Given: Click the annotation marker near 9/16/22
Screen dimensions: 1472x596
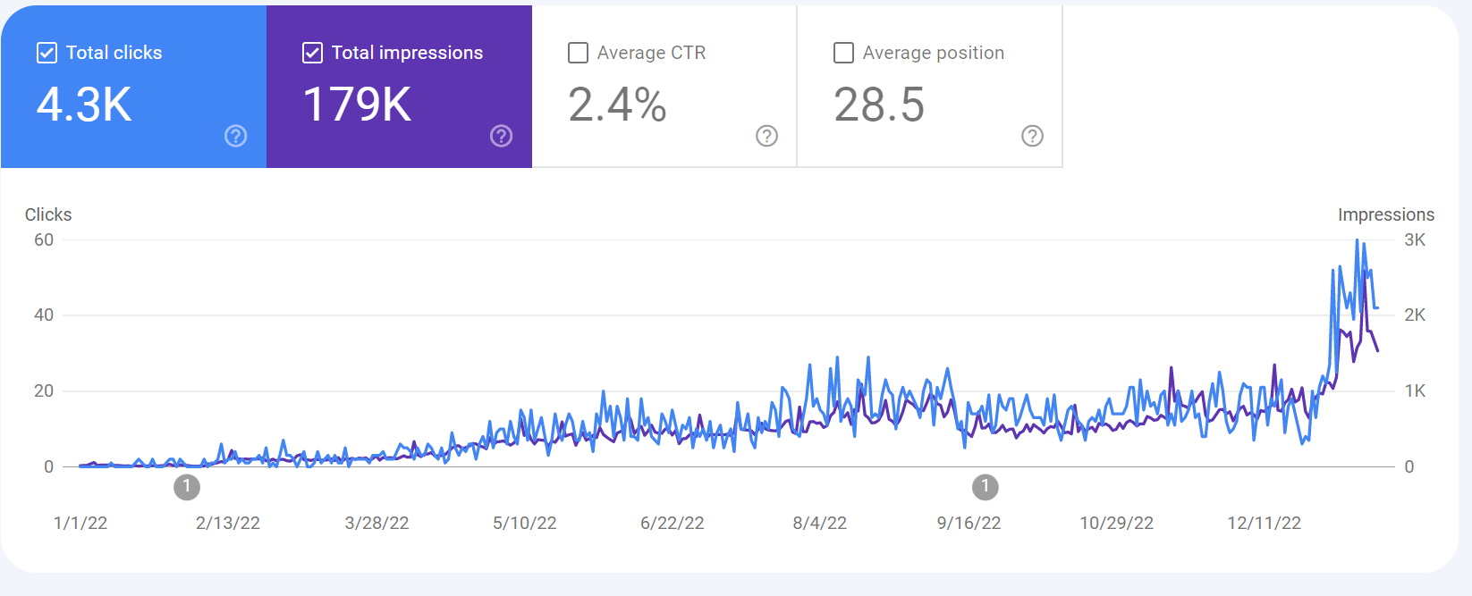Looking at the screenshot, I should pos(986,487).
